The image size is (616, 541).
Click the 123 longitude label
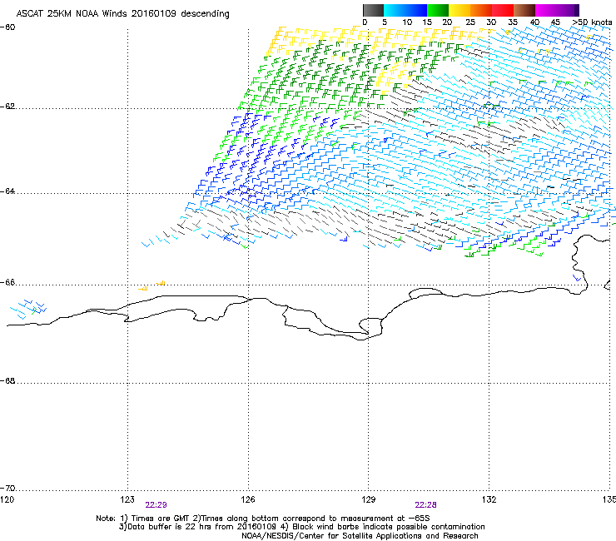click(127, 499)
